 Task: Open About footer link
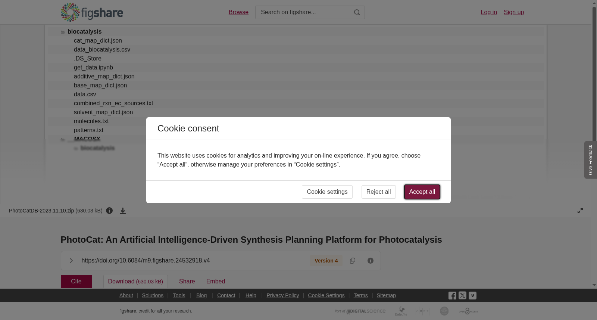coord(126,295)
